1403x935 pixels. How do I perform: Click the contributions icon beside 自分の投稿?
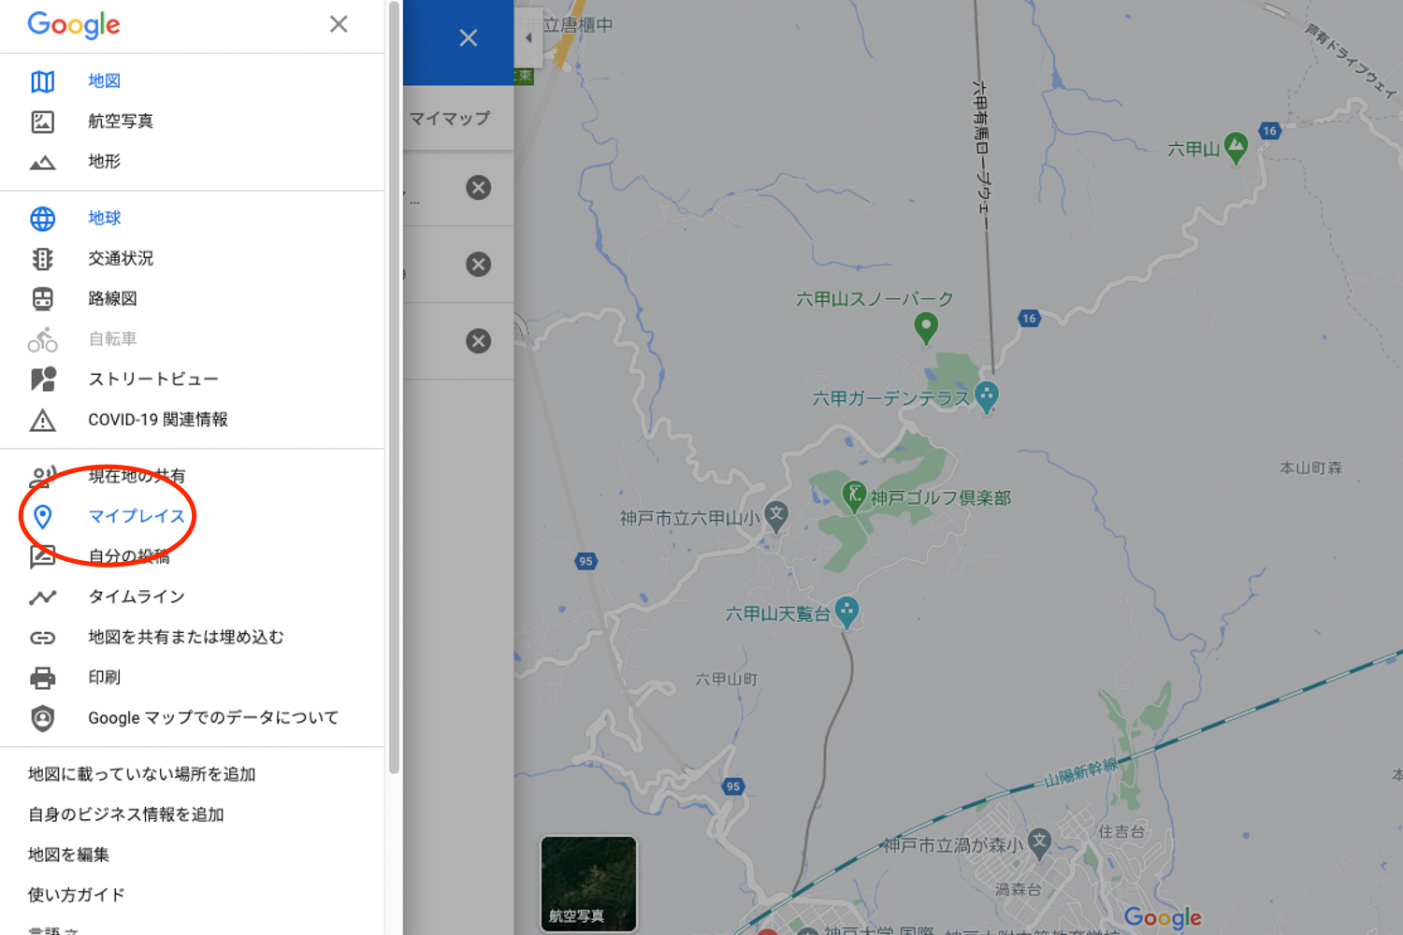pos(42,557)
